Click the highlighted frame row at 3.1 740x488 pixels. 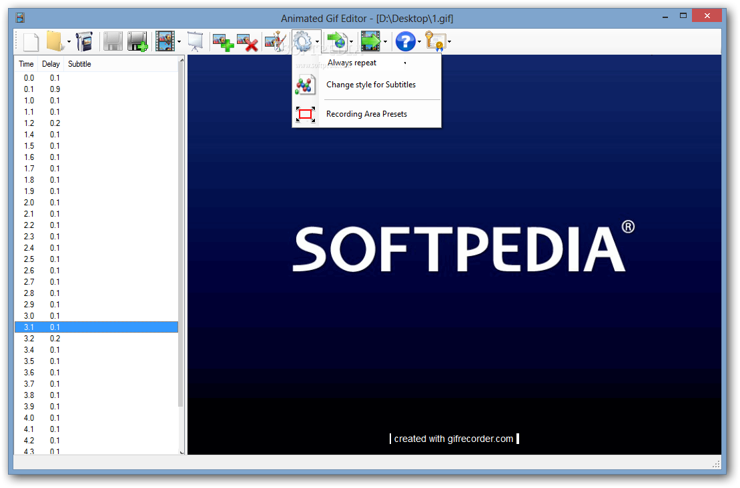96,327
